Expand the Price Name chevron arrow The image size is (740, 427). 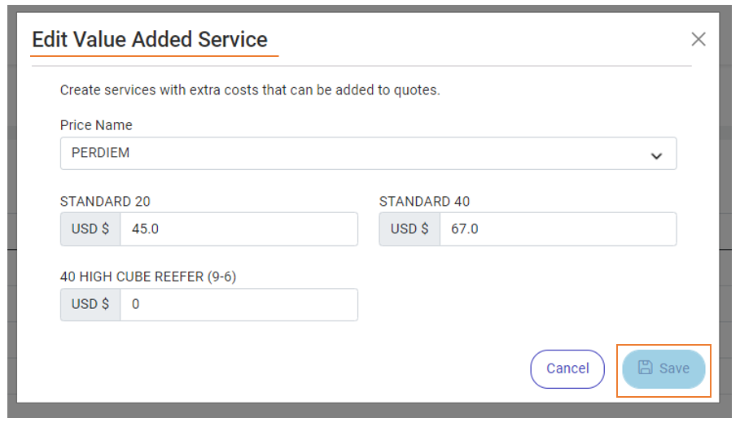[656, 156]
